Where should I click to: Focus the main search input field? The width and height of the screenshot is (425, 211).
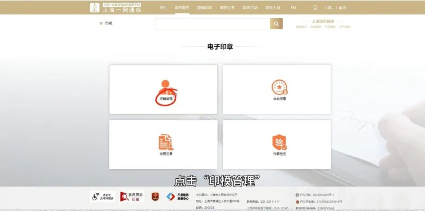[213, 24]
